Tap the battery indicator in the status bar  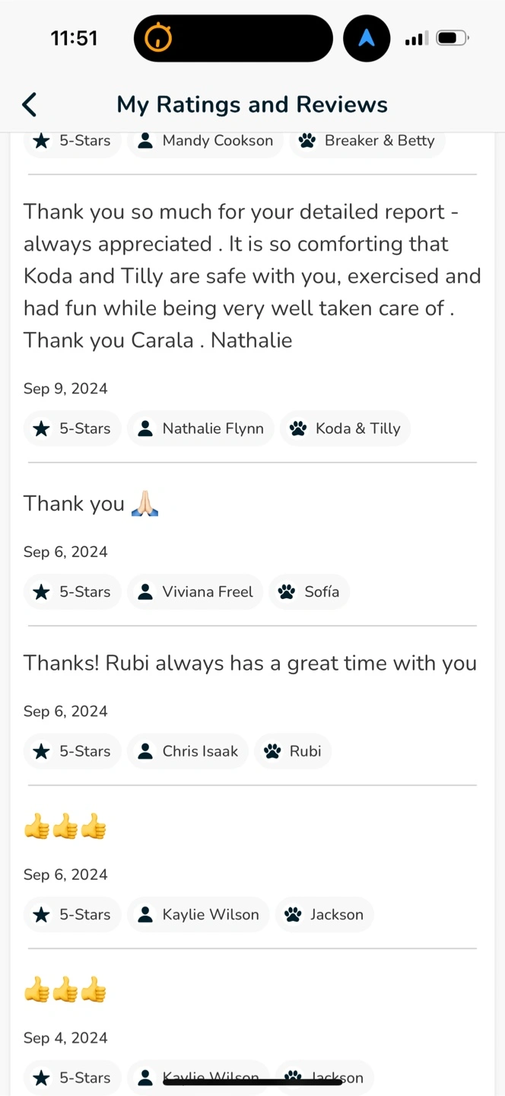[x=453, y=38]
